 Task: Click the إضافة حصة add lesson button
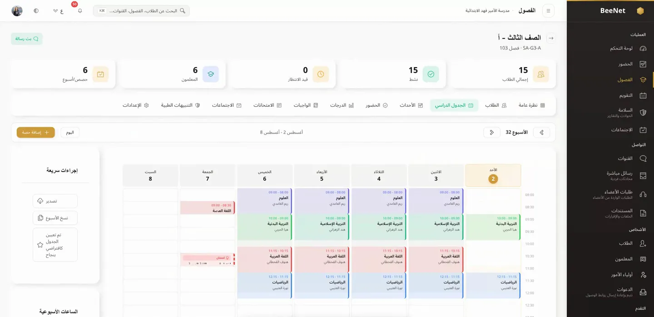tap(36, 132)
